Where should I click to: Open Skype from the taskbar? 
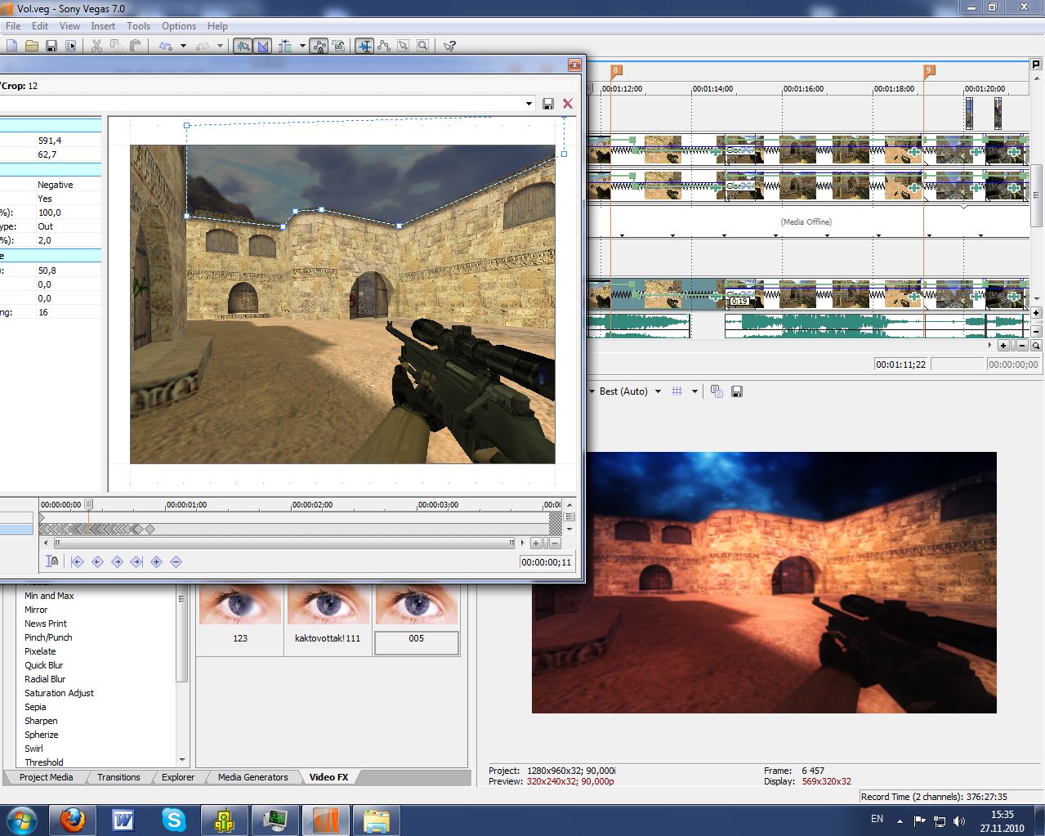[173, 820]
